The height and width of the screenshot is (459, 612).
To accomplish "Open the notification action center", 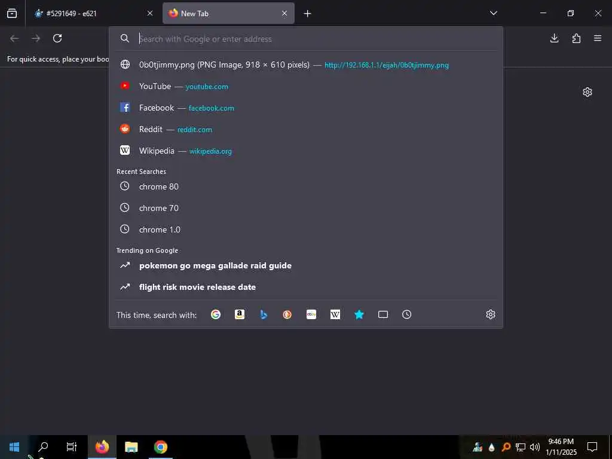I will [592, 447].
